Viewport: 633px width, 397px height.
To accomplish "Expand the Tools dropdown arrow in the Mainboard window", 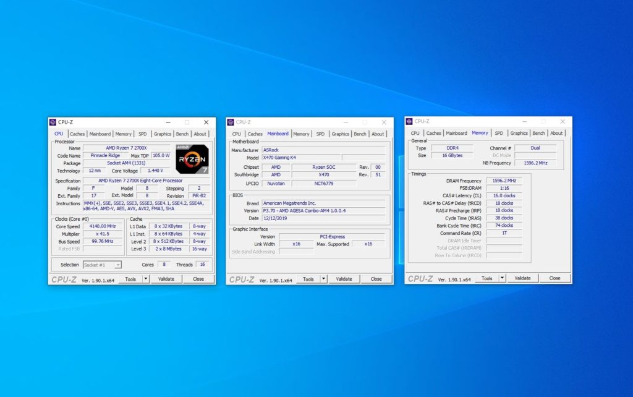I will coord(323,279).
